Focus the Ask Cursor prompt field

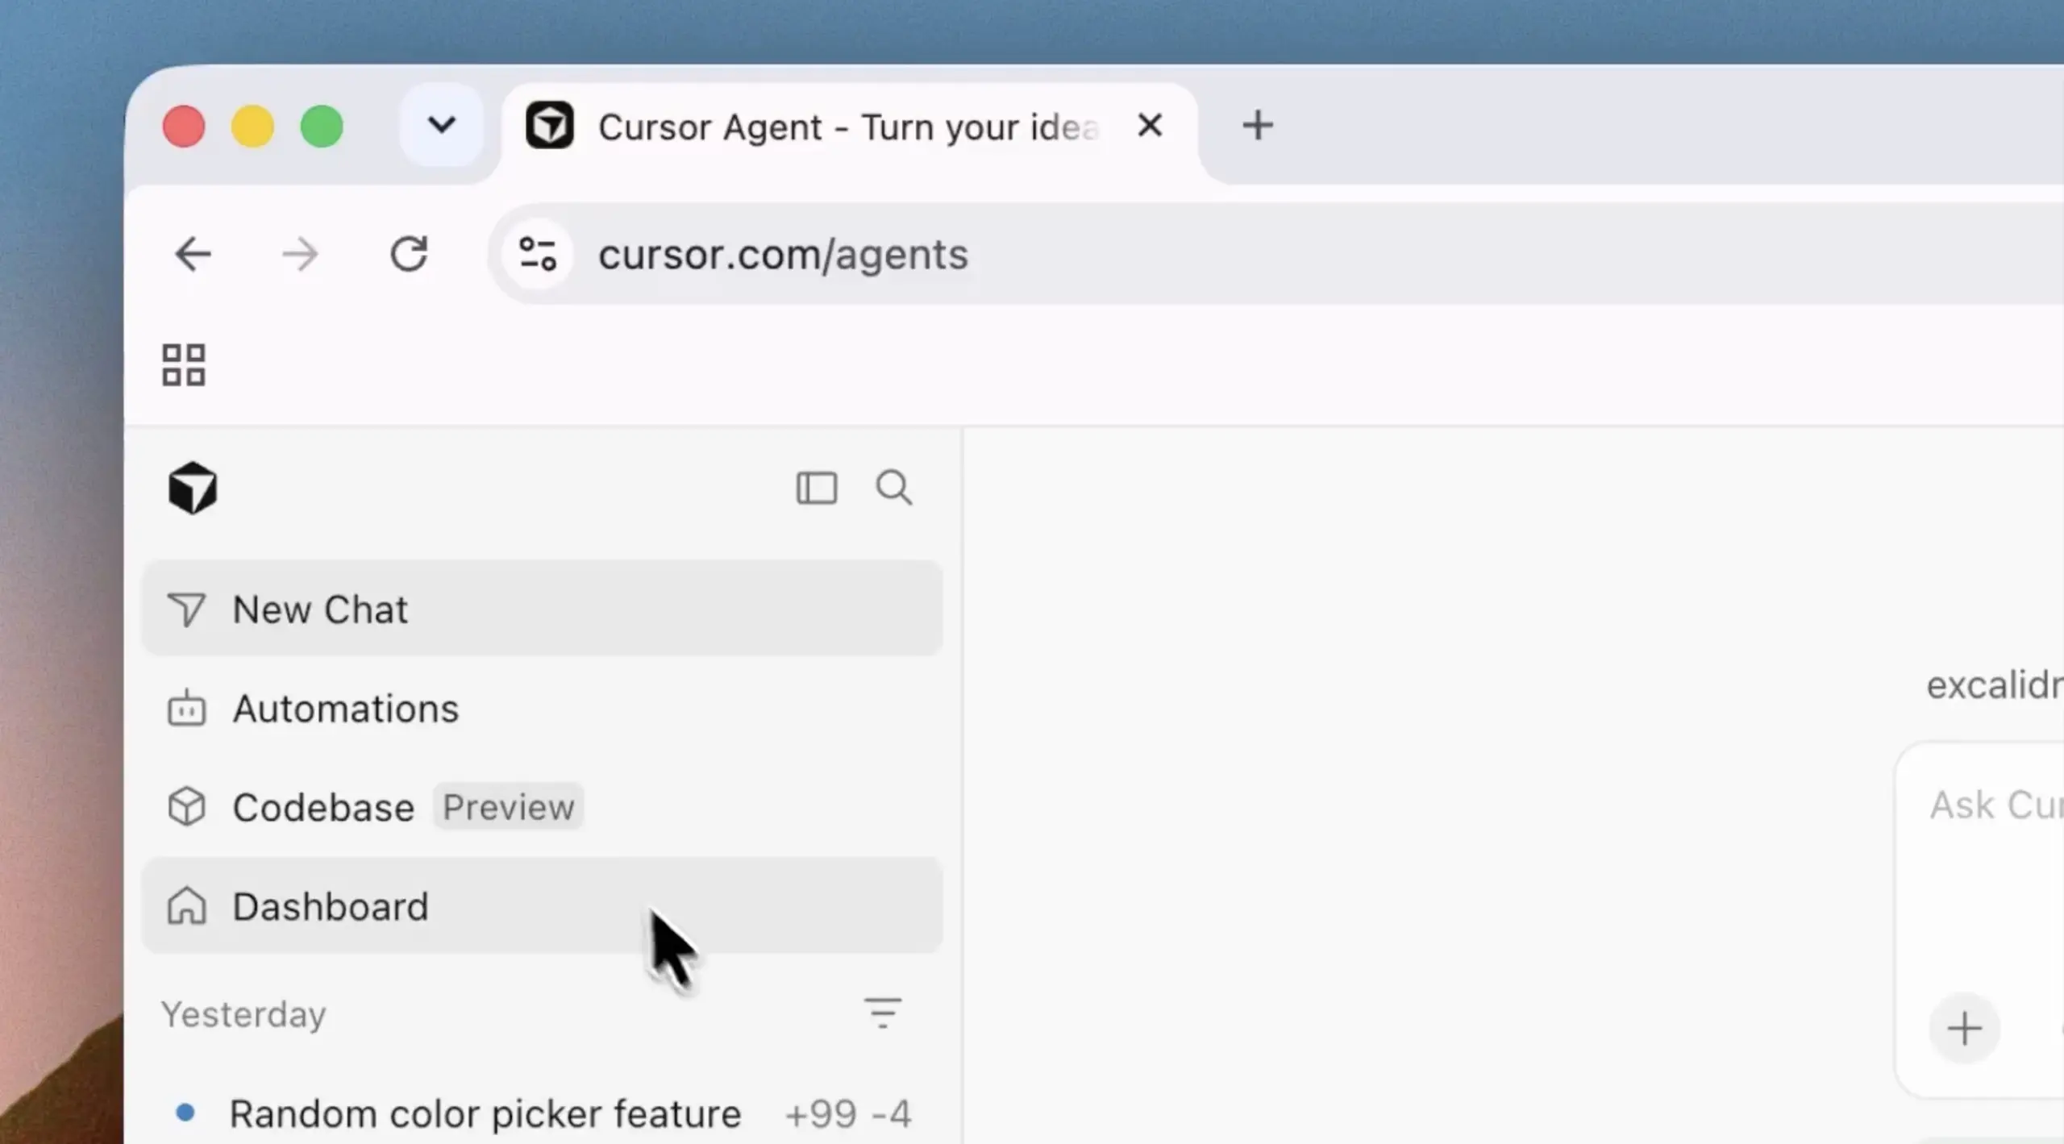pos(1996,806)
